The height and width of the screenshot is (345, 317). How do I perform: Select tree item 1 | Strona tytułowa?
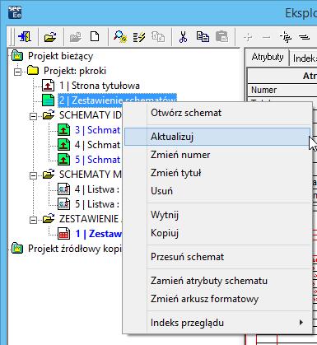[x=100, y=86]
